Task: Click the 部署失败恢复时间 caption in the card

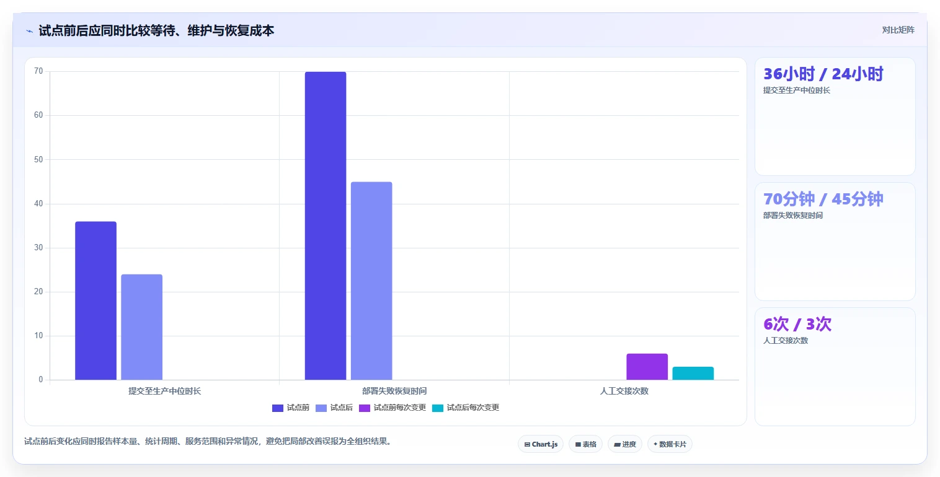Action: (792, 216)
